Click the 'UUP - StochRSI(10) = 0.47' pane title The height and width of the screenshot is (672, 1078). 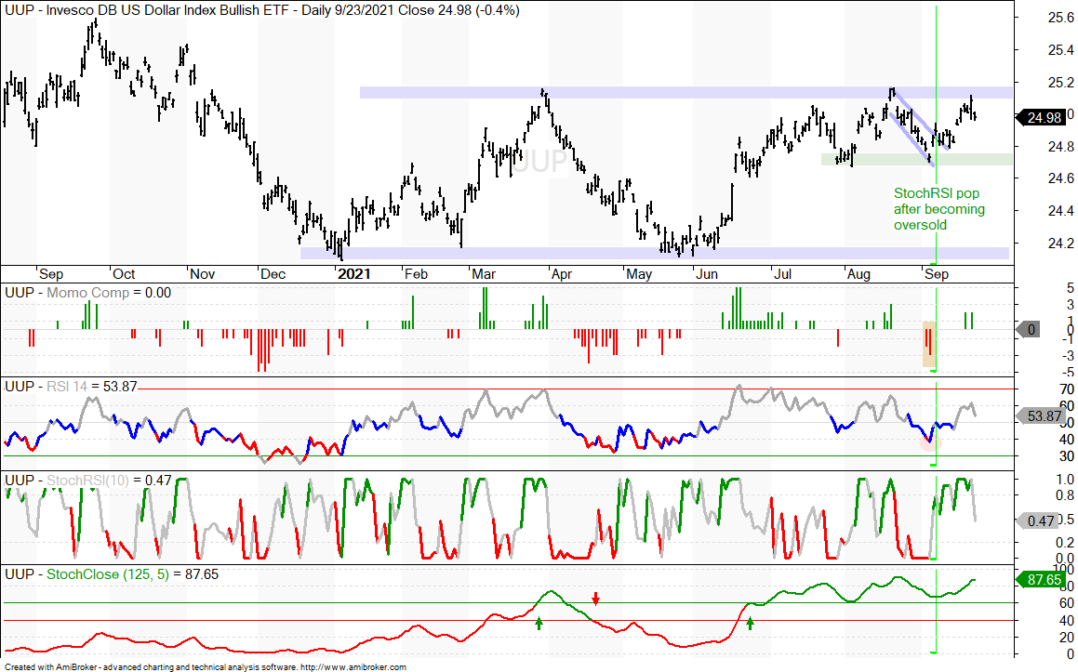pos(88,481)
